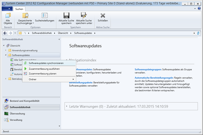
Task: Open Gespeicherte Suchvorgänge in the ribbon
Action: 25,18
